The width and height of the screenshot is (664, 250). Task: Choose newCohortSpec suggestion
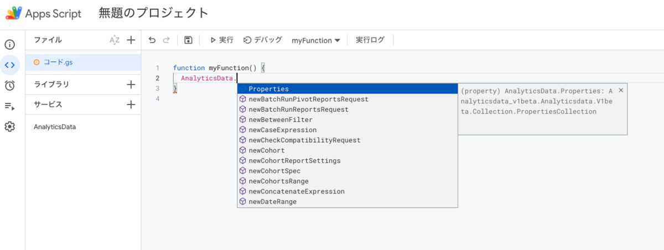(347, 171)
